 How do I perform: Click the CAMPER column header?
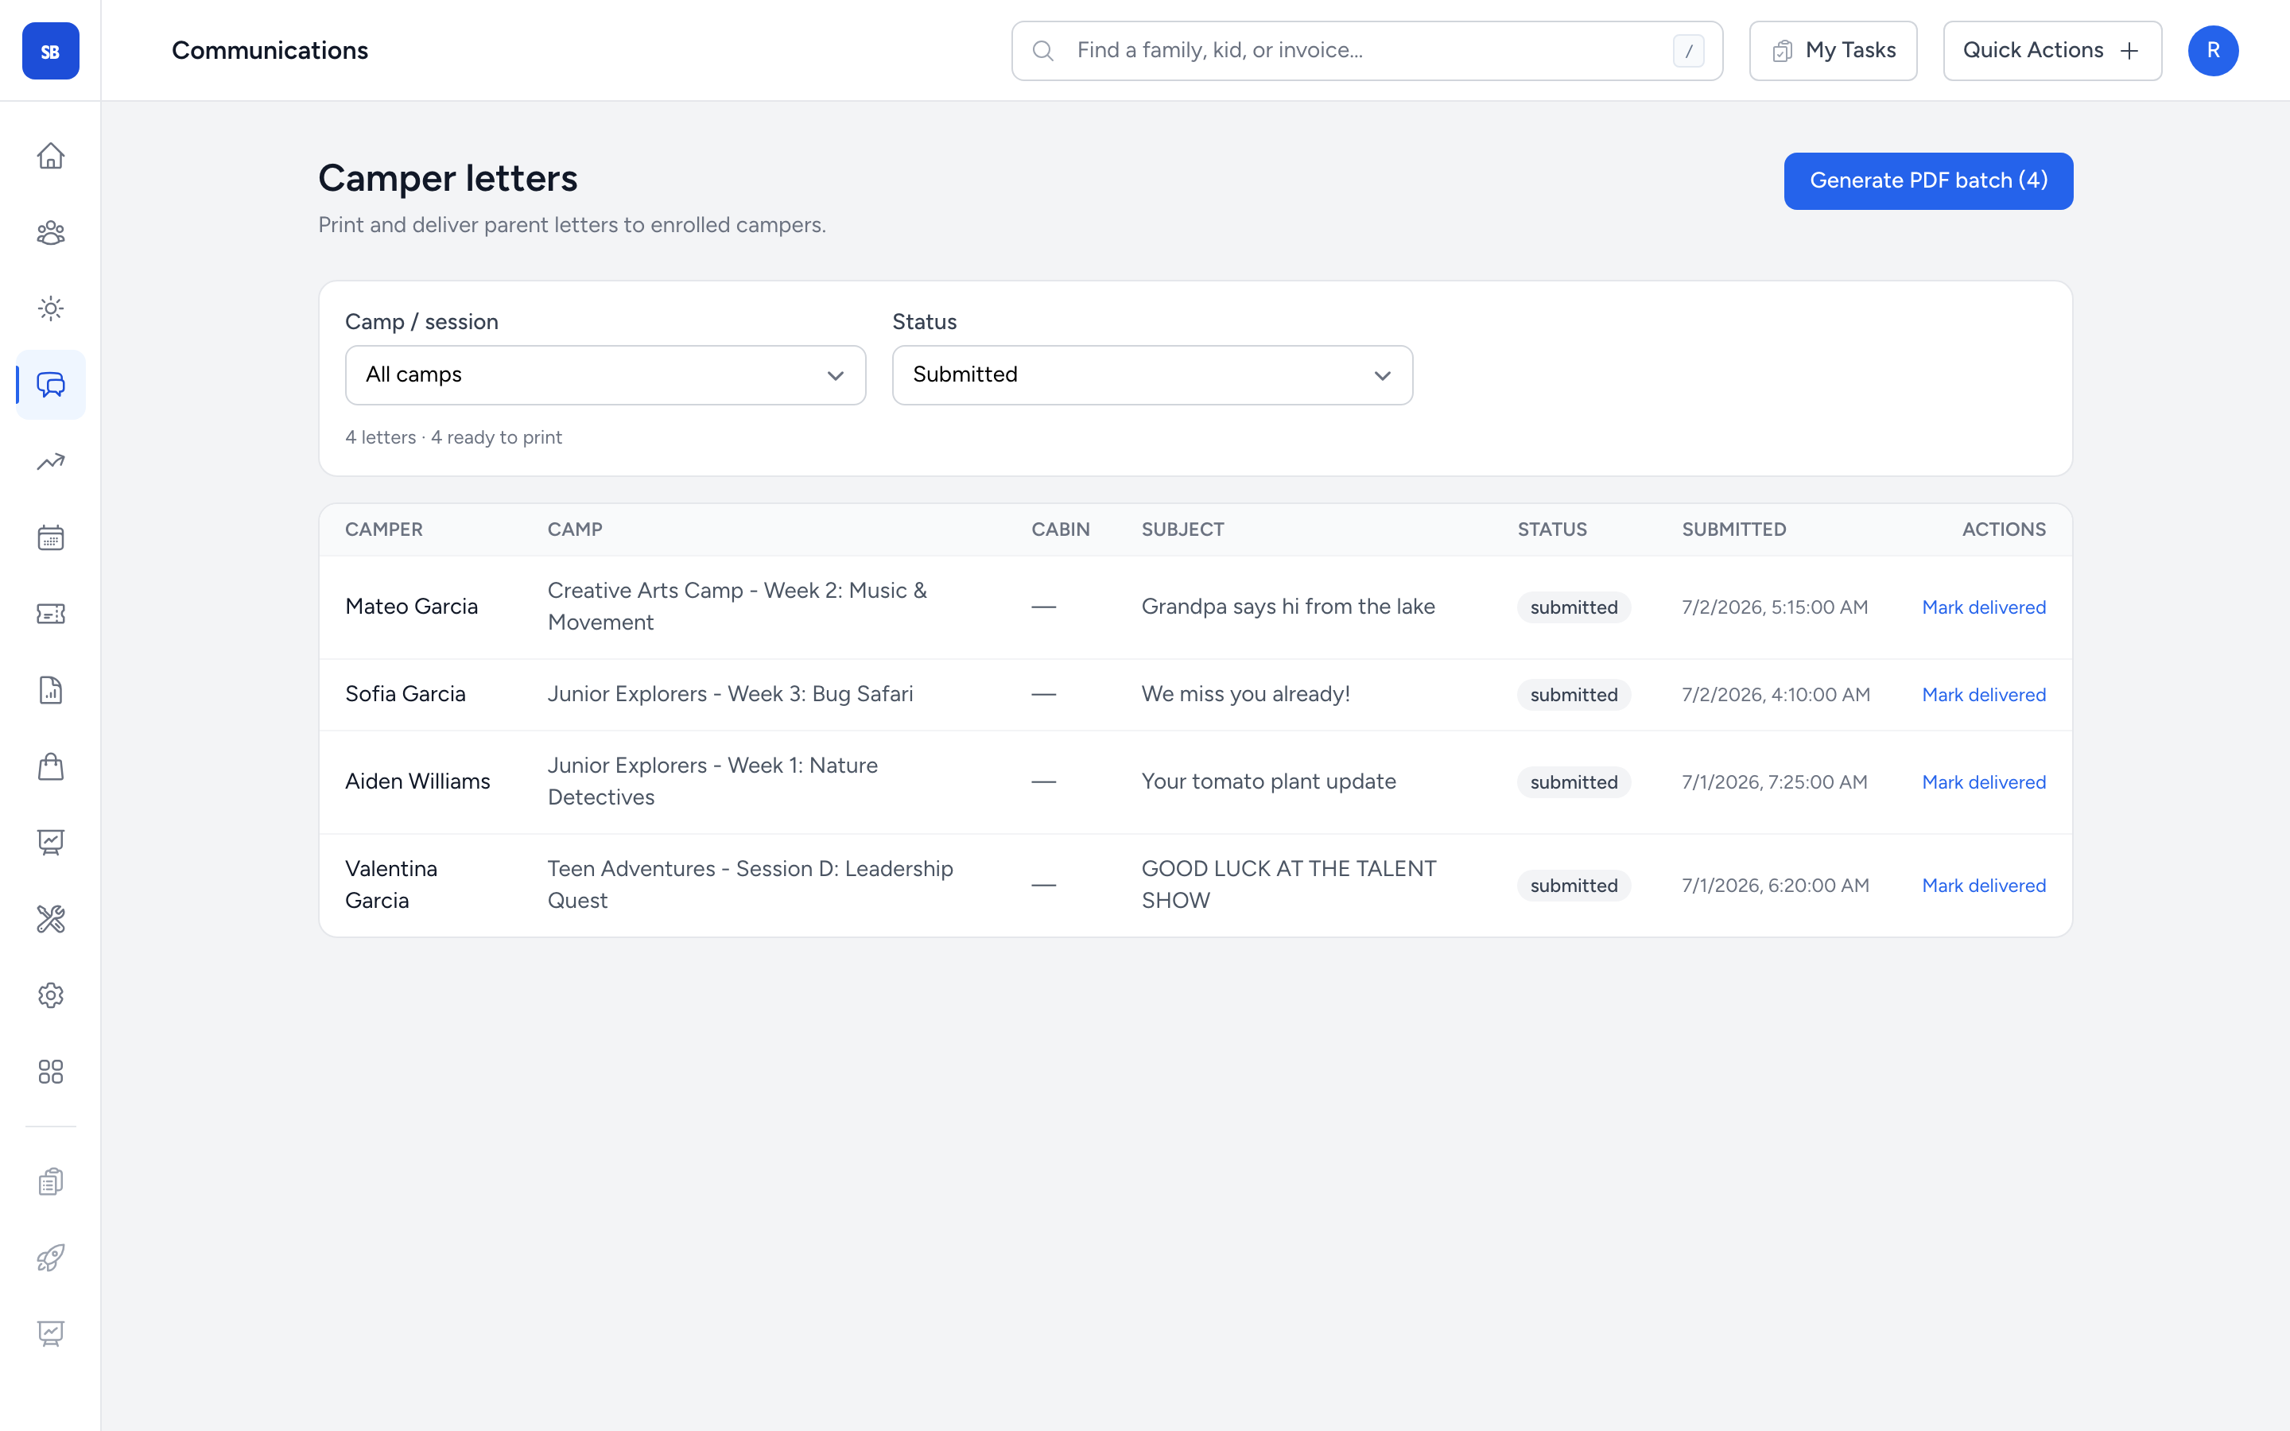pos(383,530)
